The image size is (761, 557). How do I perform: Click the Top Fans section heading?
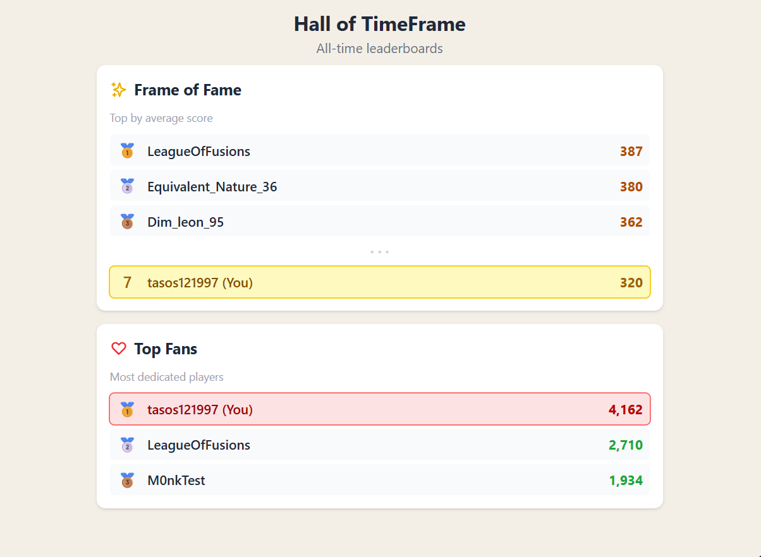166,349
